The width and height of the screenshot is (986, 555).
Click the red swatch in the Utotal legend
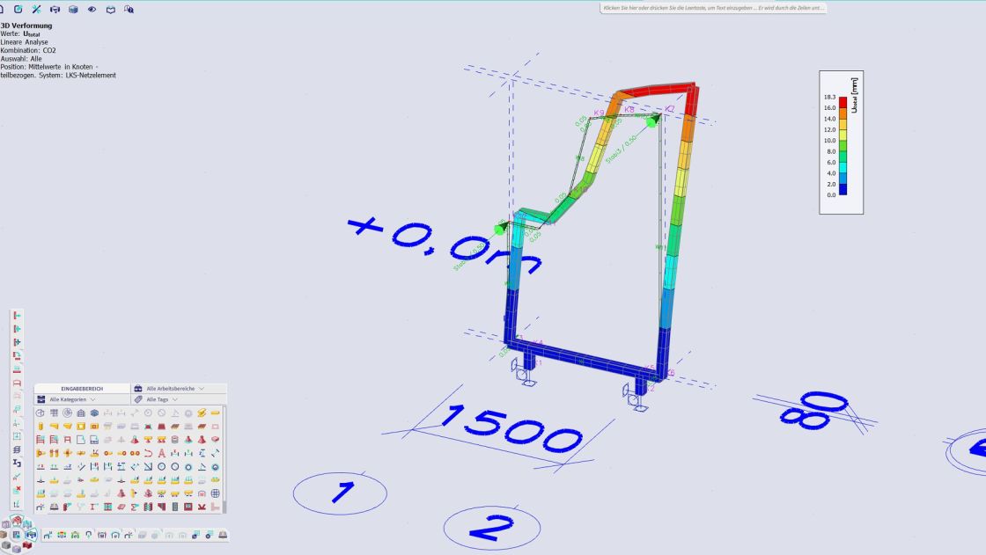tap(843, 101)
